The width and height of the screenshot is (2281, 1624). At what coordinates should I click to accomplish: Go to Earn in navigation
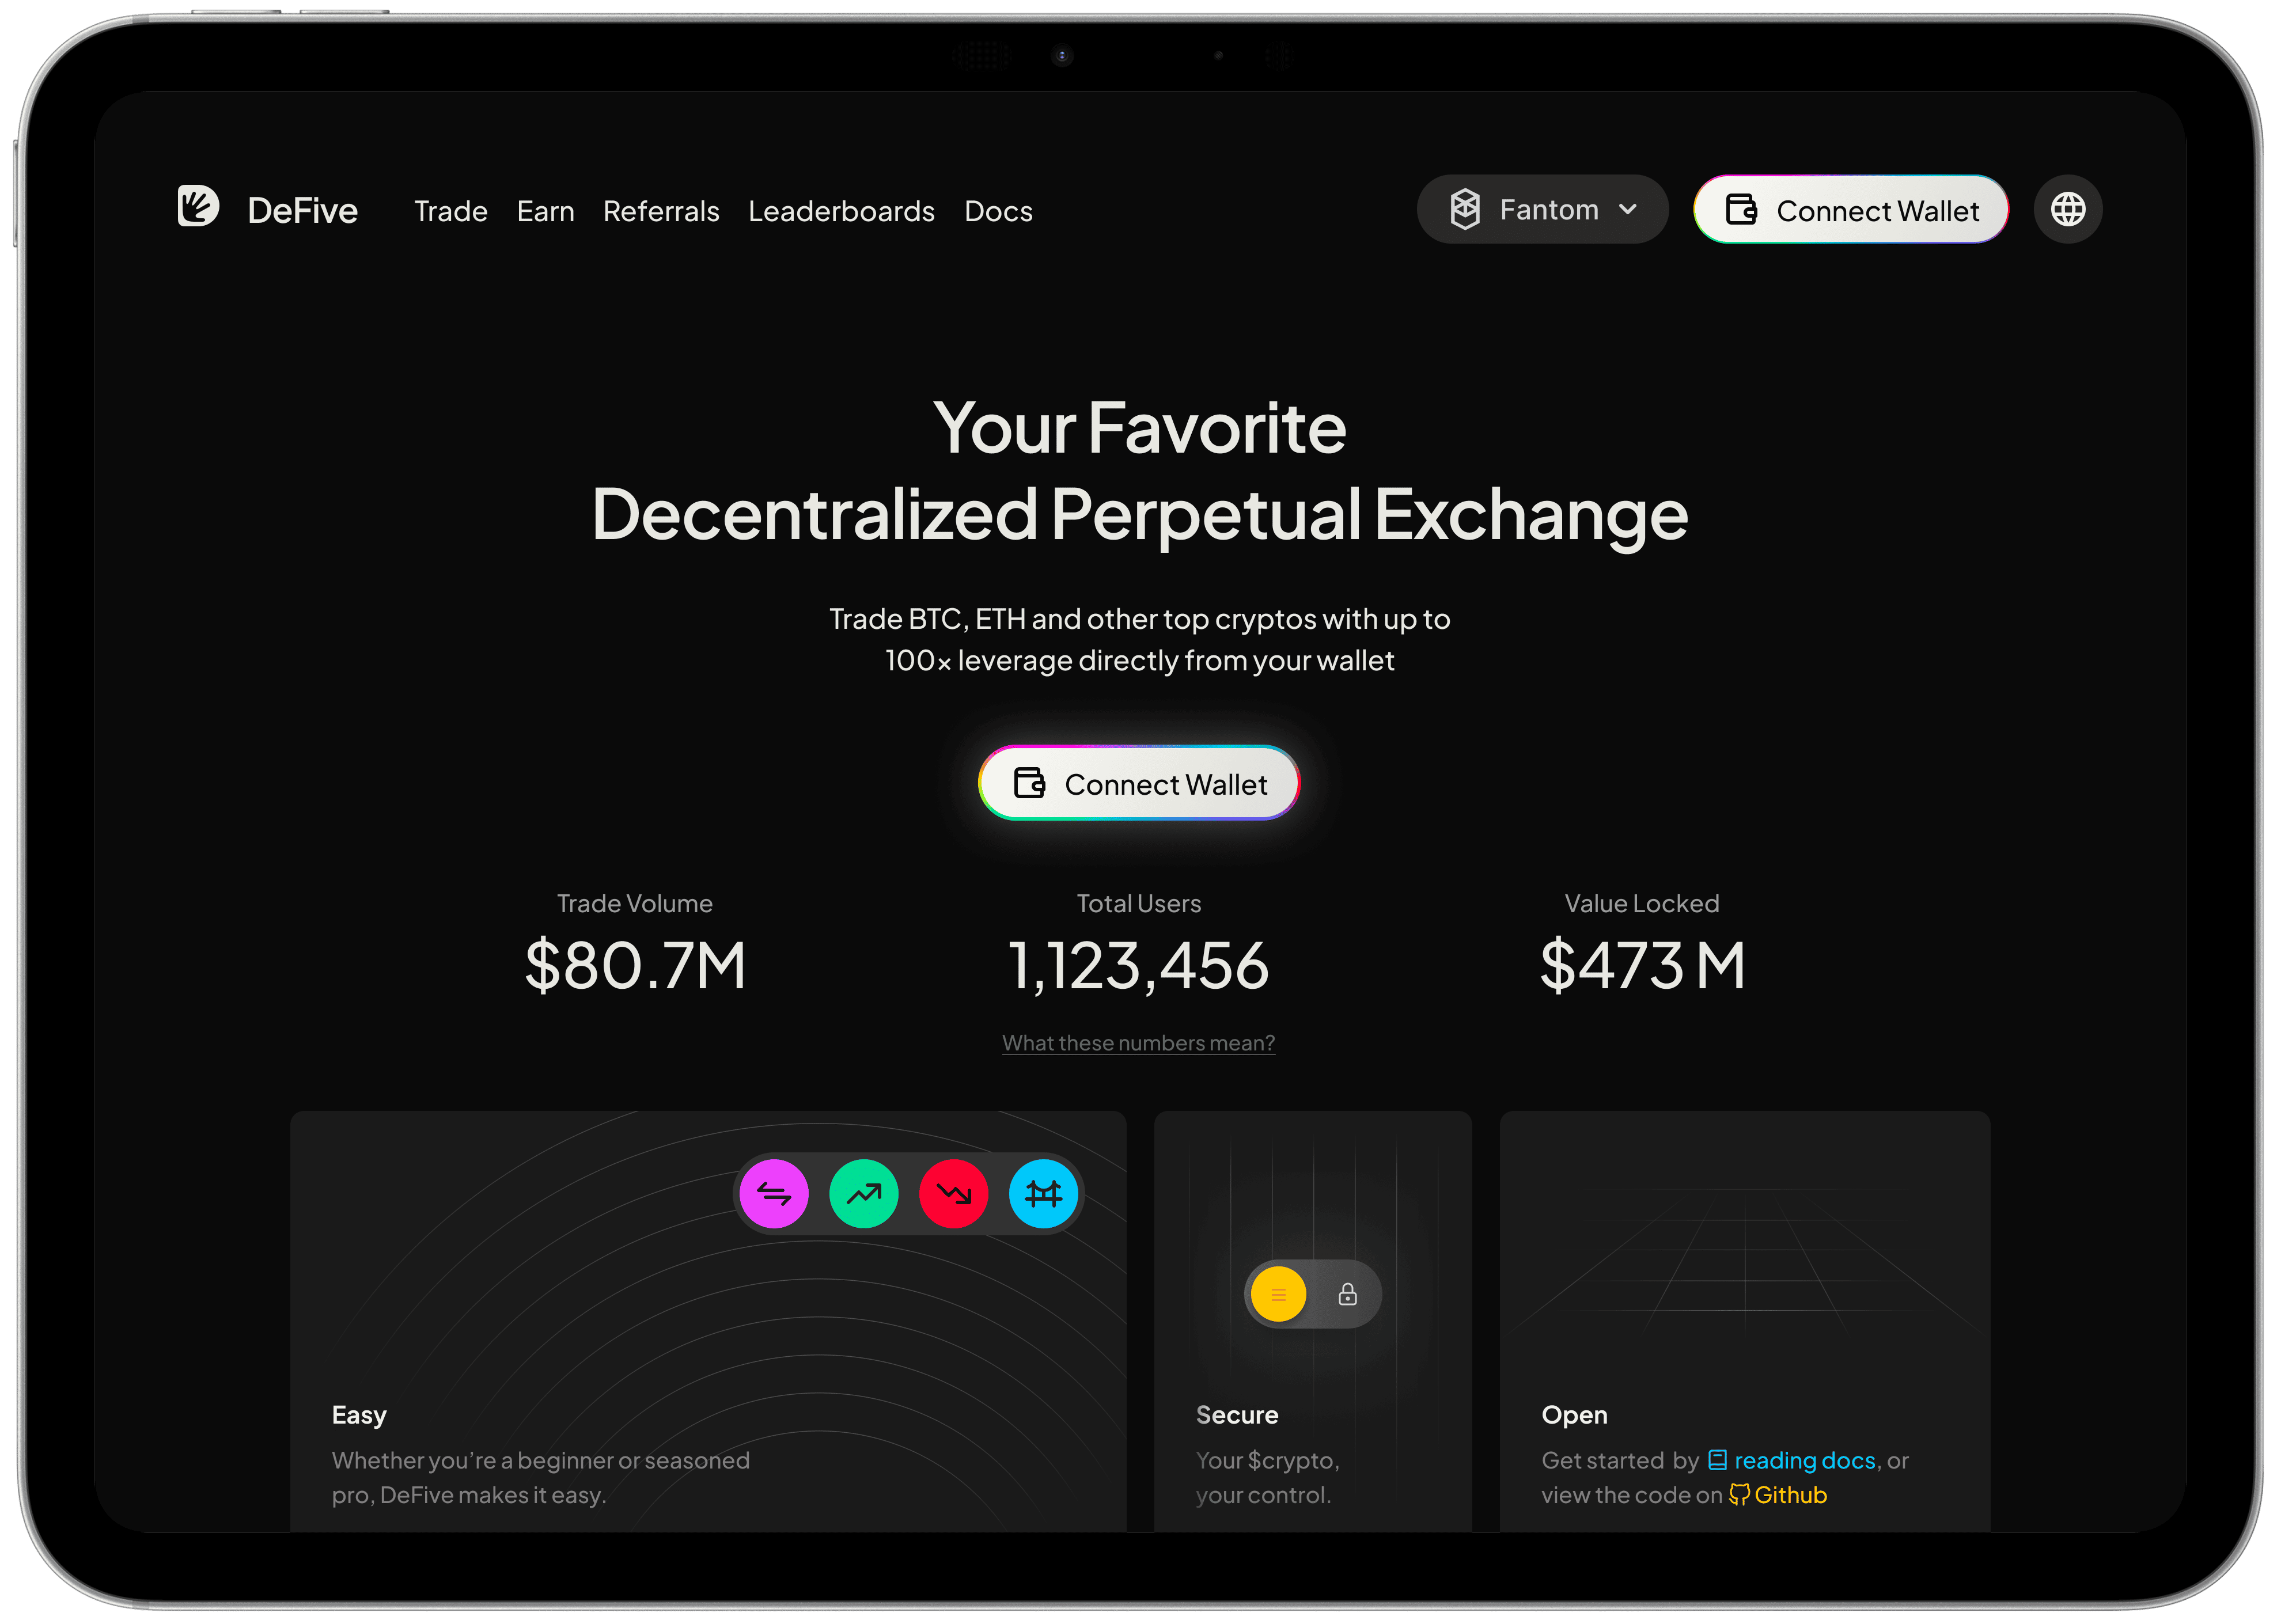tap(545, 211)
